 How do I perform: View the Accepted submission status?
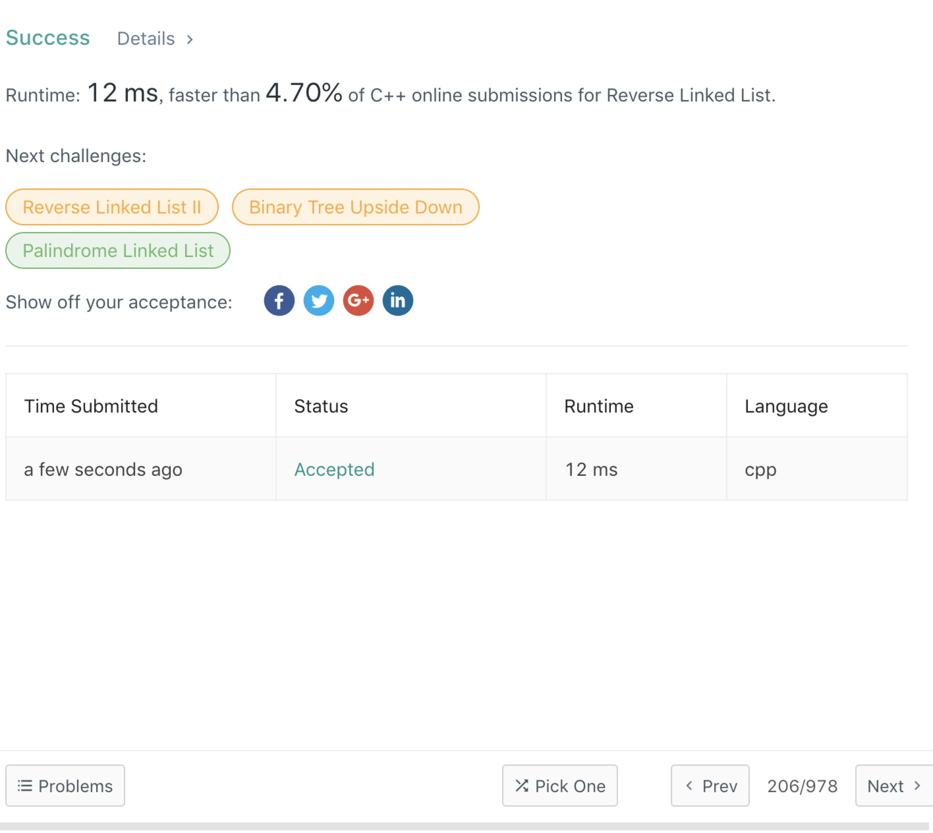coord(334,469)
